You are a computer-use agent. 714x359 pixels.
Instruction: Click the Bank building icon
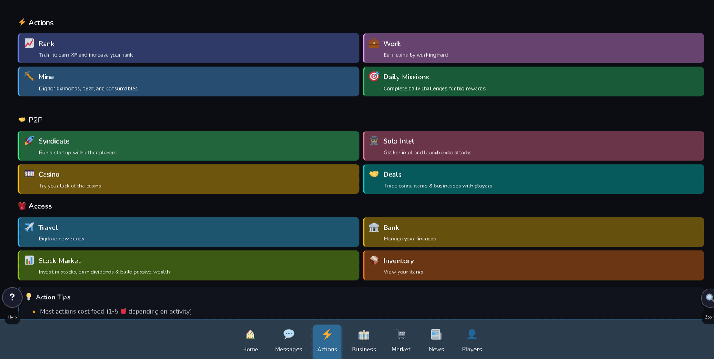point(374,227)
